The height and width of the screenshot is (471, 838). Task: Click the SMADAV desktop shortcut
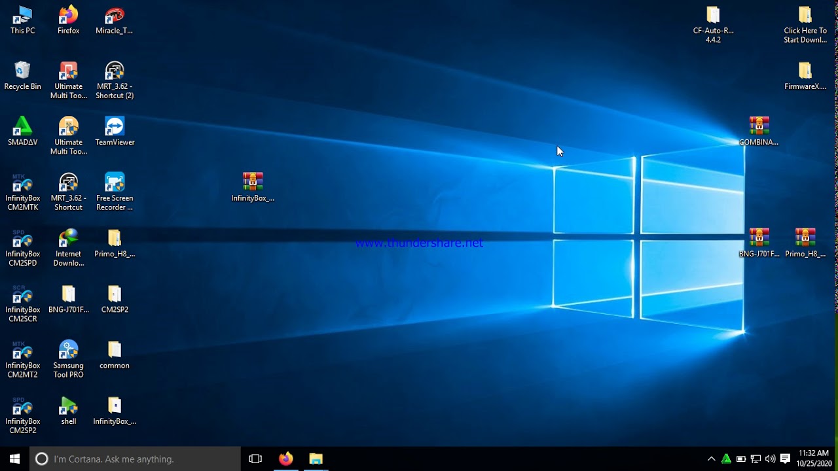pyautogui.click(x=22, y=131)
